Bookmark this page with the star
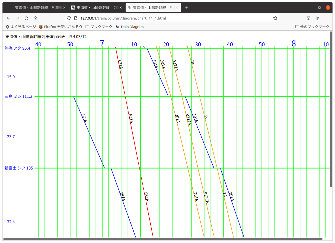The height and width of the screenshot is (243, 335). 275,18
